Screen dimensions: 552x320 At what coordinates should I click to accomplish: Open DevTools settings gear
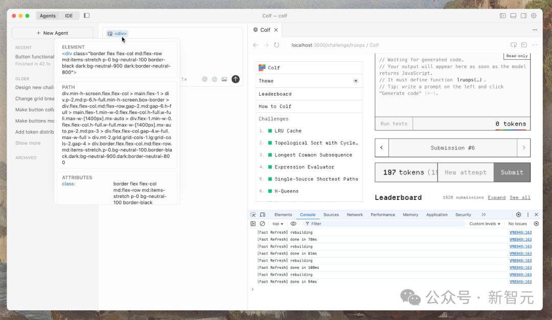pyautogui.click(x=518, y=215)
